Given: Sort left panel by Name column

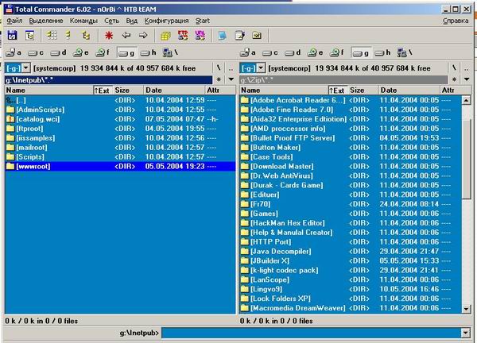Looking at the screenshot, I should 49,91.
